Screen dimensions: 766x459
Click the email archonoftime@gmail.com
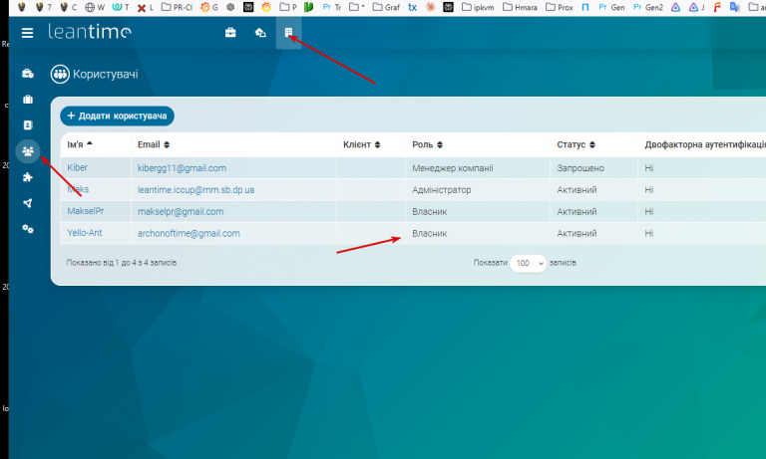[x=189, y=233]
